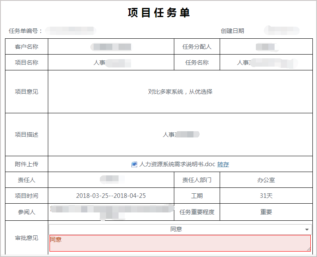Click the 31天 duration value
This screenshot has height=257, width=317.
266,196
